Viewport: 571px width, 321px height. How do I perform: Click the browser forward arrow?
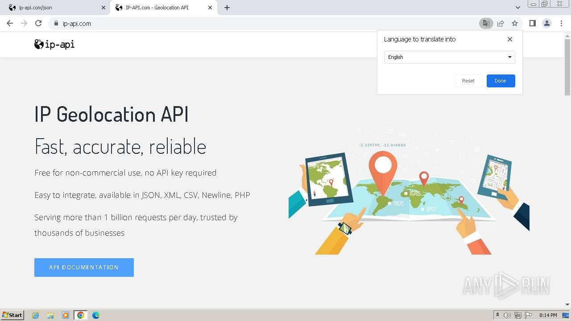coord(24,23)
